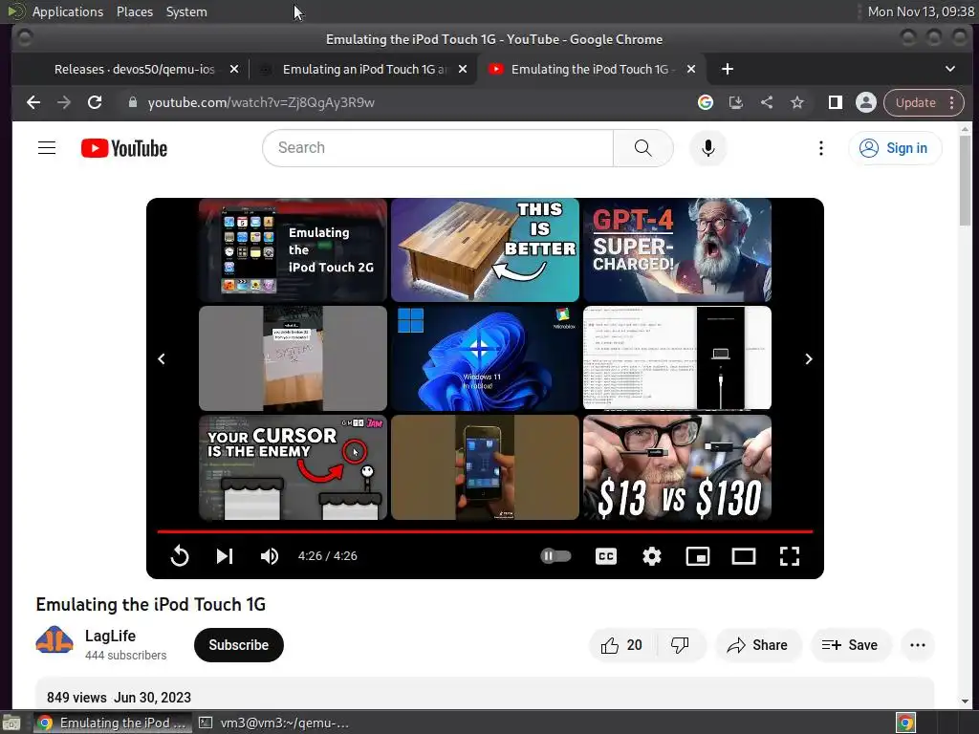Open the Places menu
Viewport: 979px width, 734px height.
[x=135, y=11]
